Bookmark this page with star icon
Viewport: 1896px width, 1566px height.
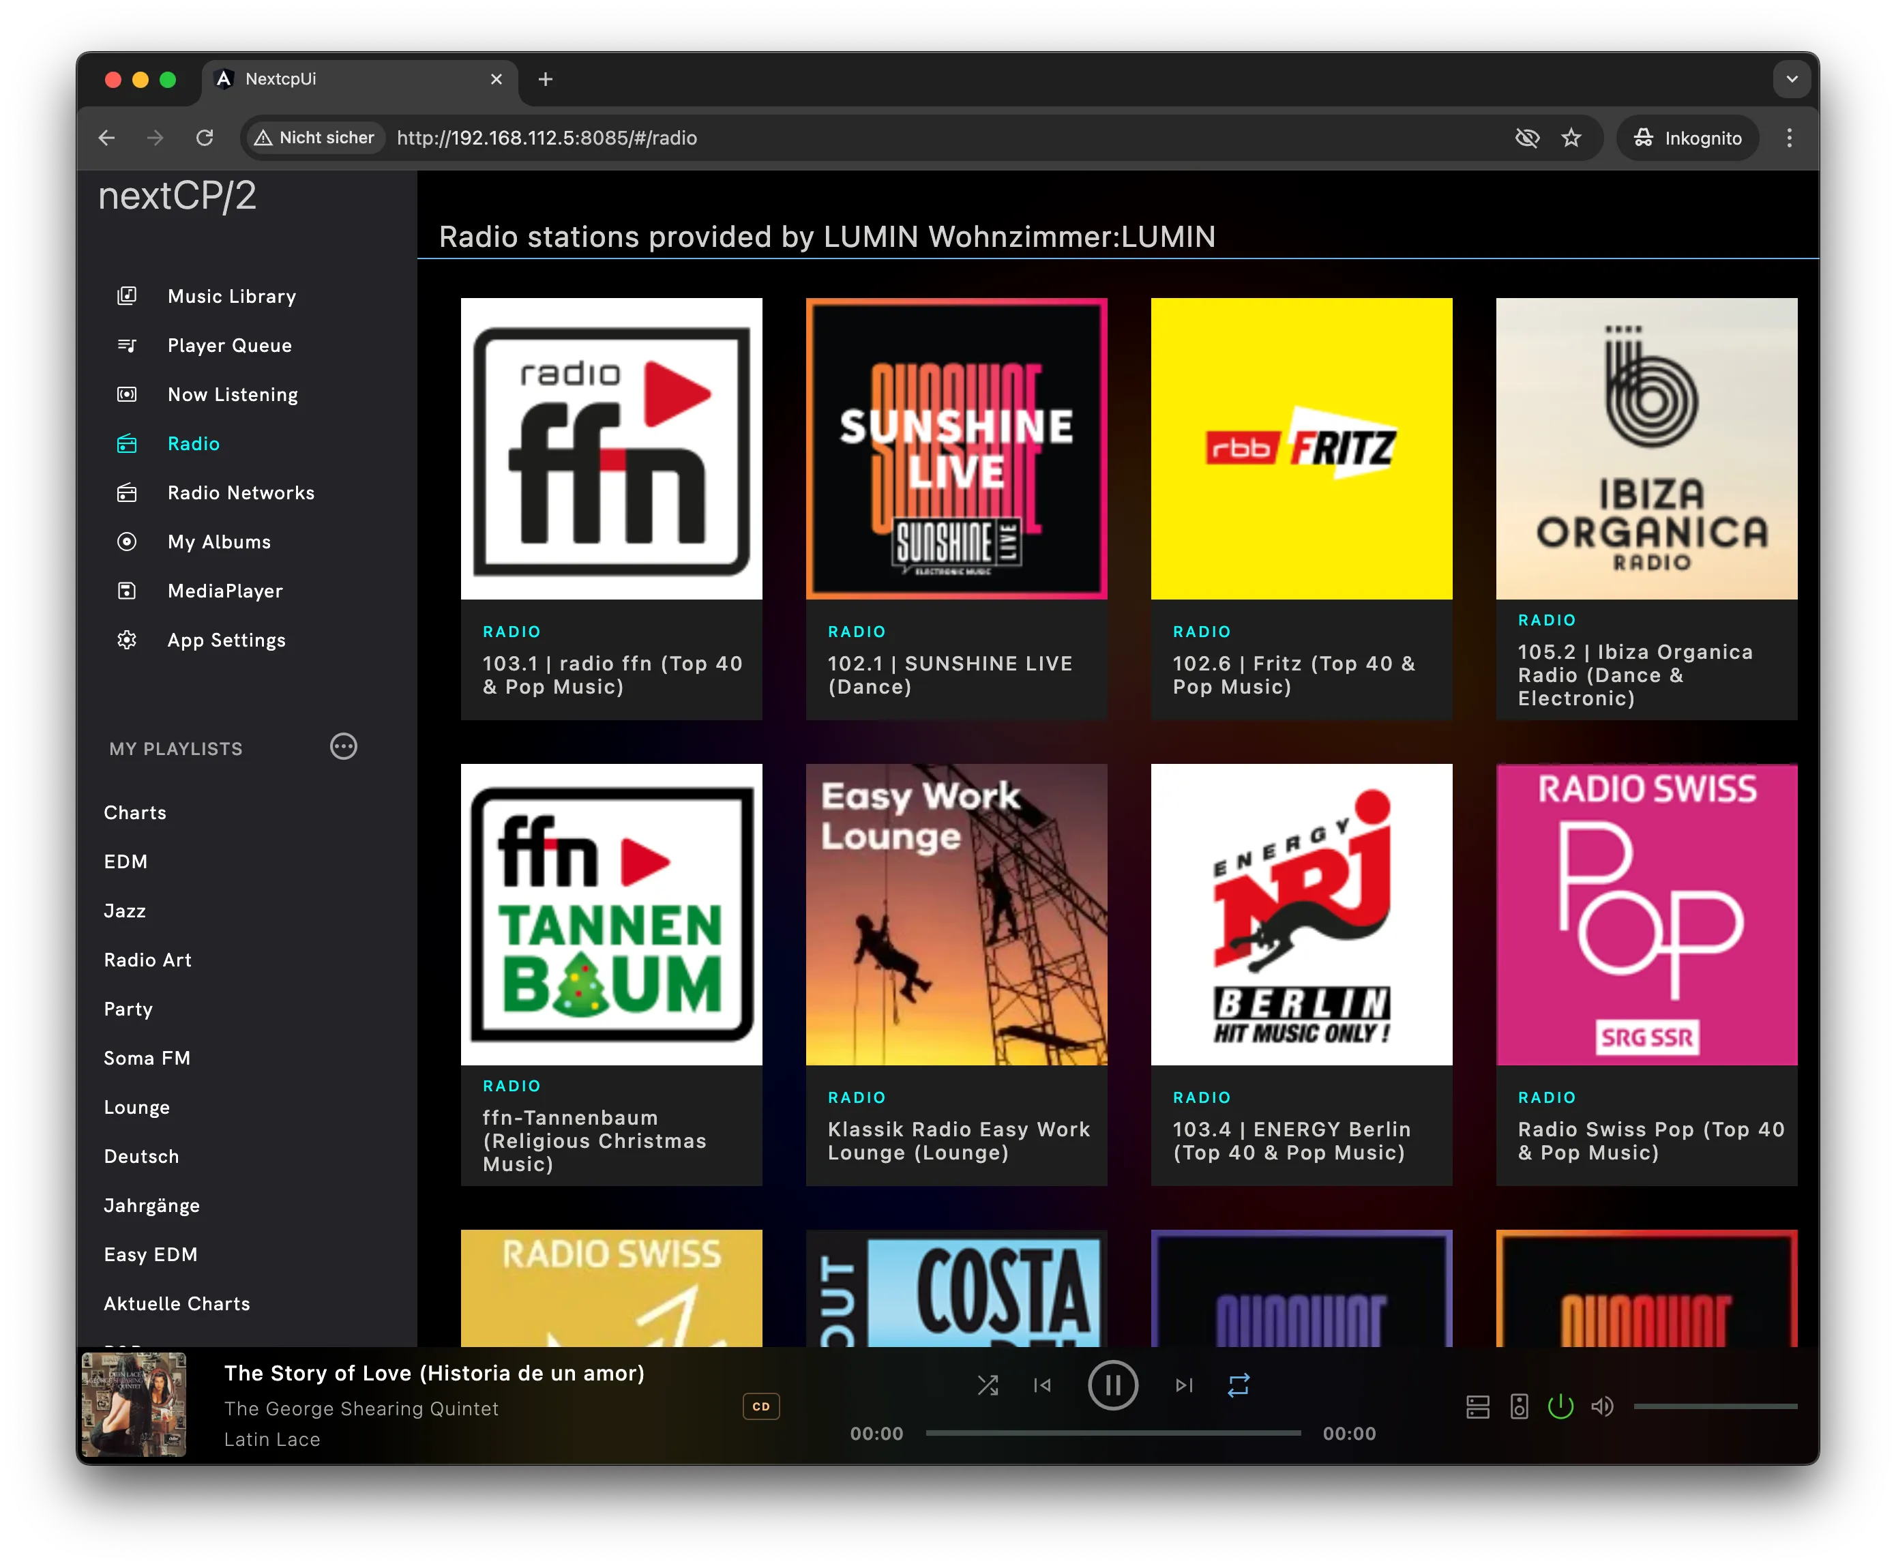click(1571, 138)
